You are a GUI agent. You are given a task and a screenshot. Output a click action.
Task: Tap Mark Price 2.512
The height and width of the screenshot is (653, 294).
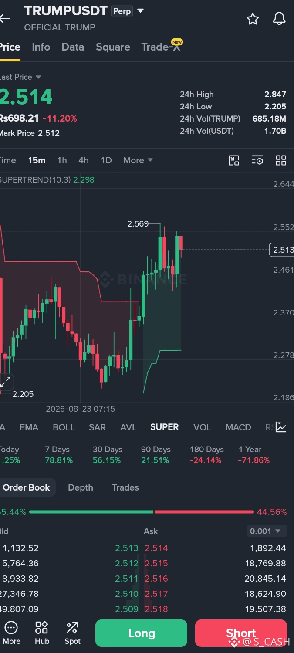tap(30, 133)
